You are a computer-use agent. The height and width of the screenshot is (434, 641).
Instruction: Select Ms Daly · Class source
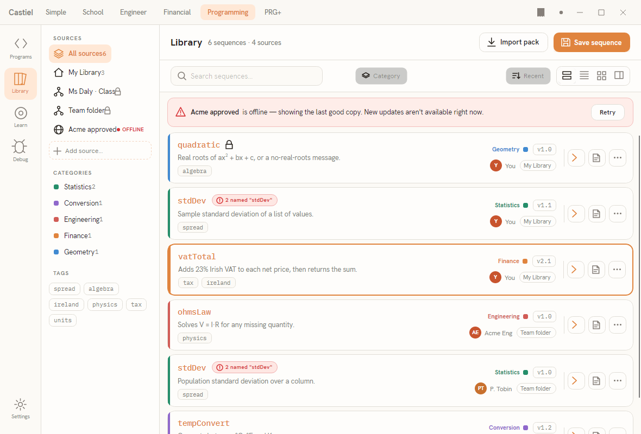pos(87,92)
